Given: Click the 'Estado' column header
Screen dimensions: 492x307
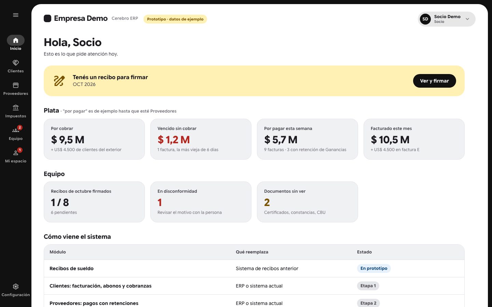Looking at the screenshot, I should pyautogui.click(x=364, y=252).
